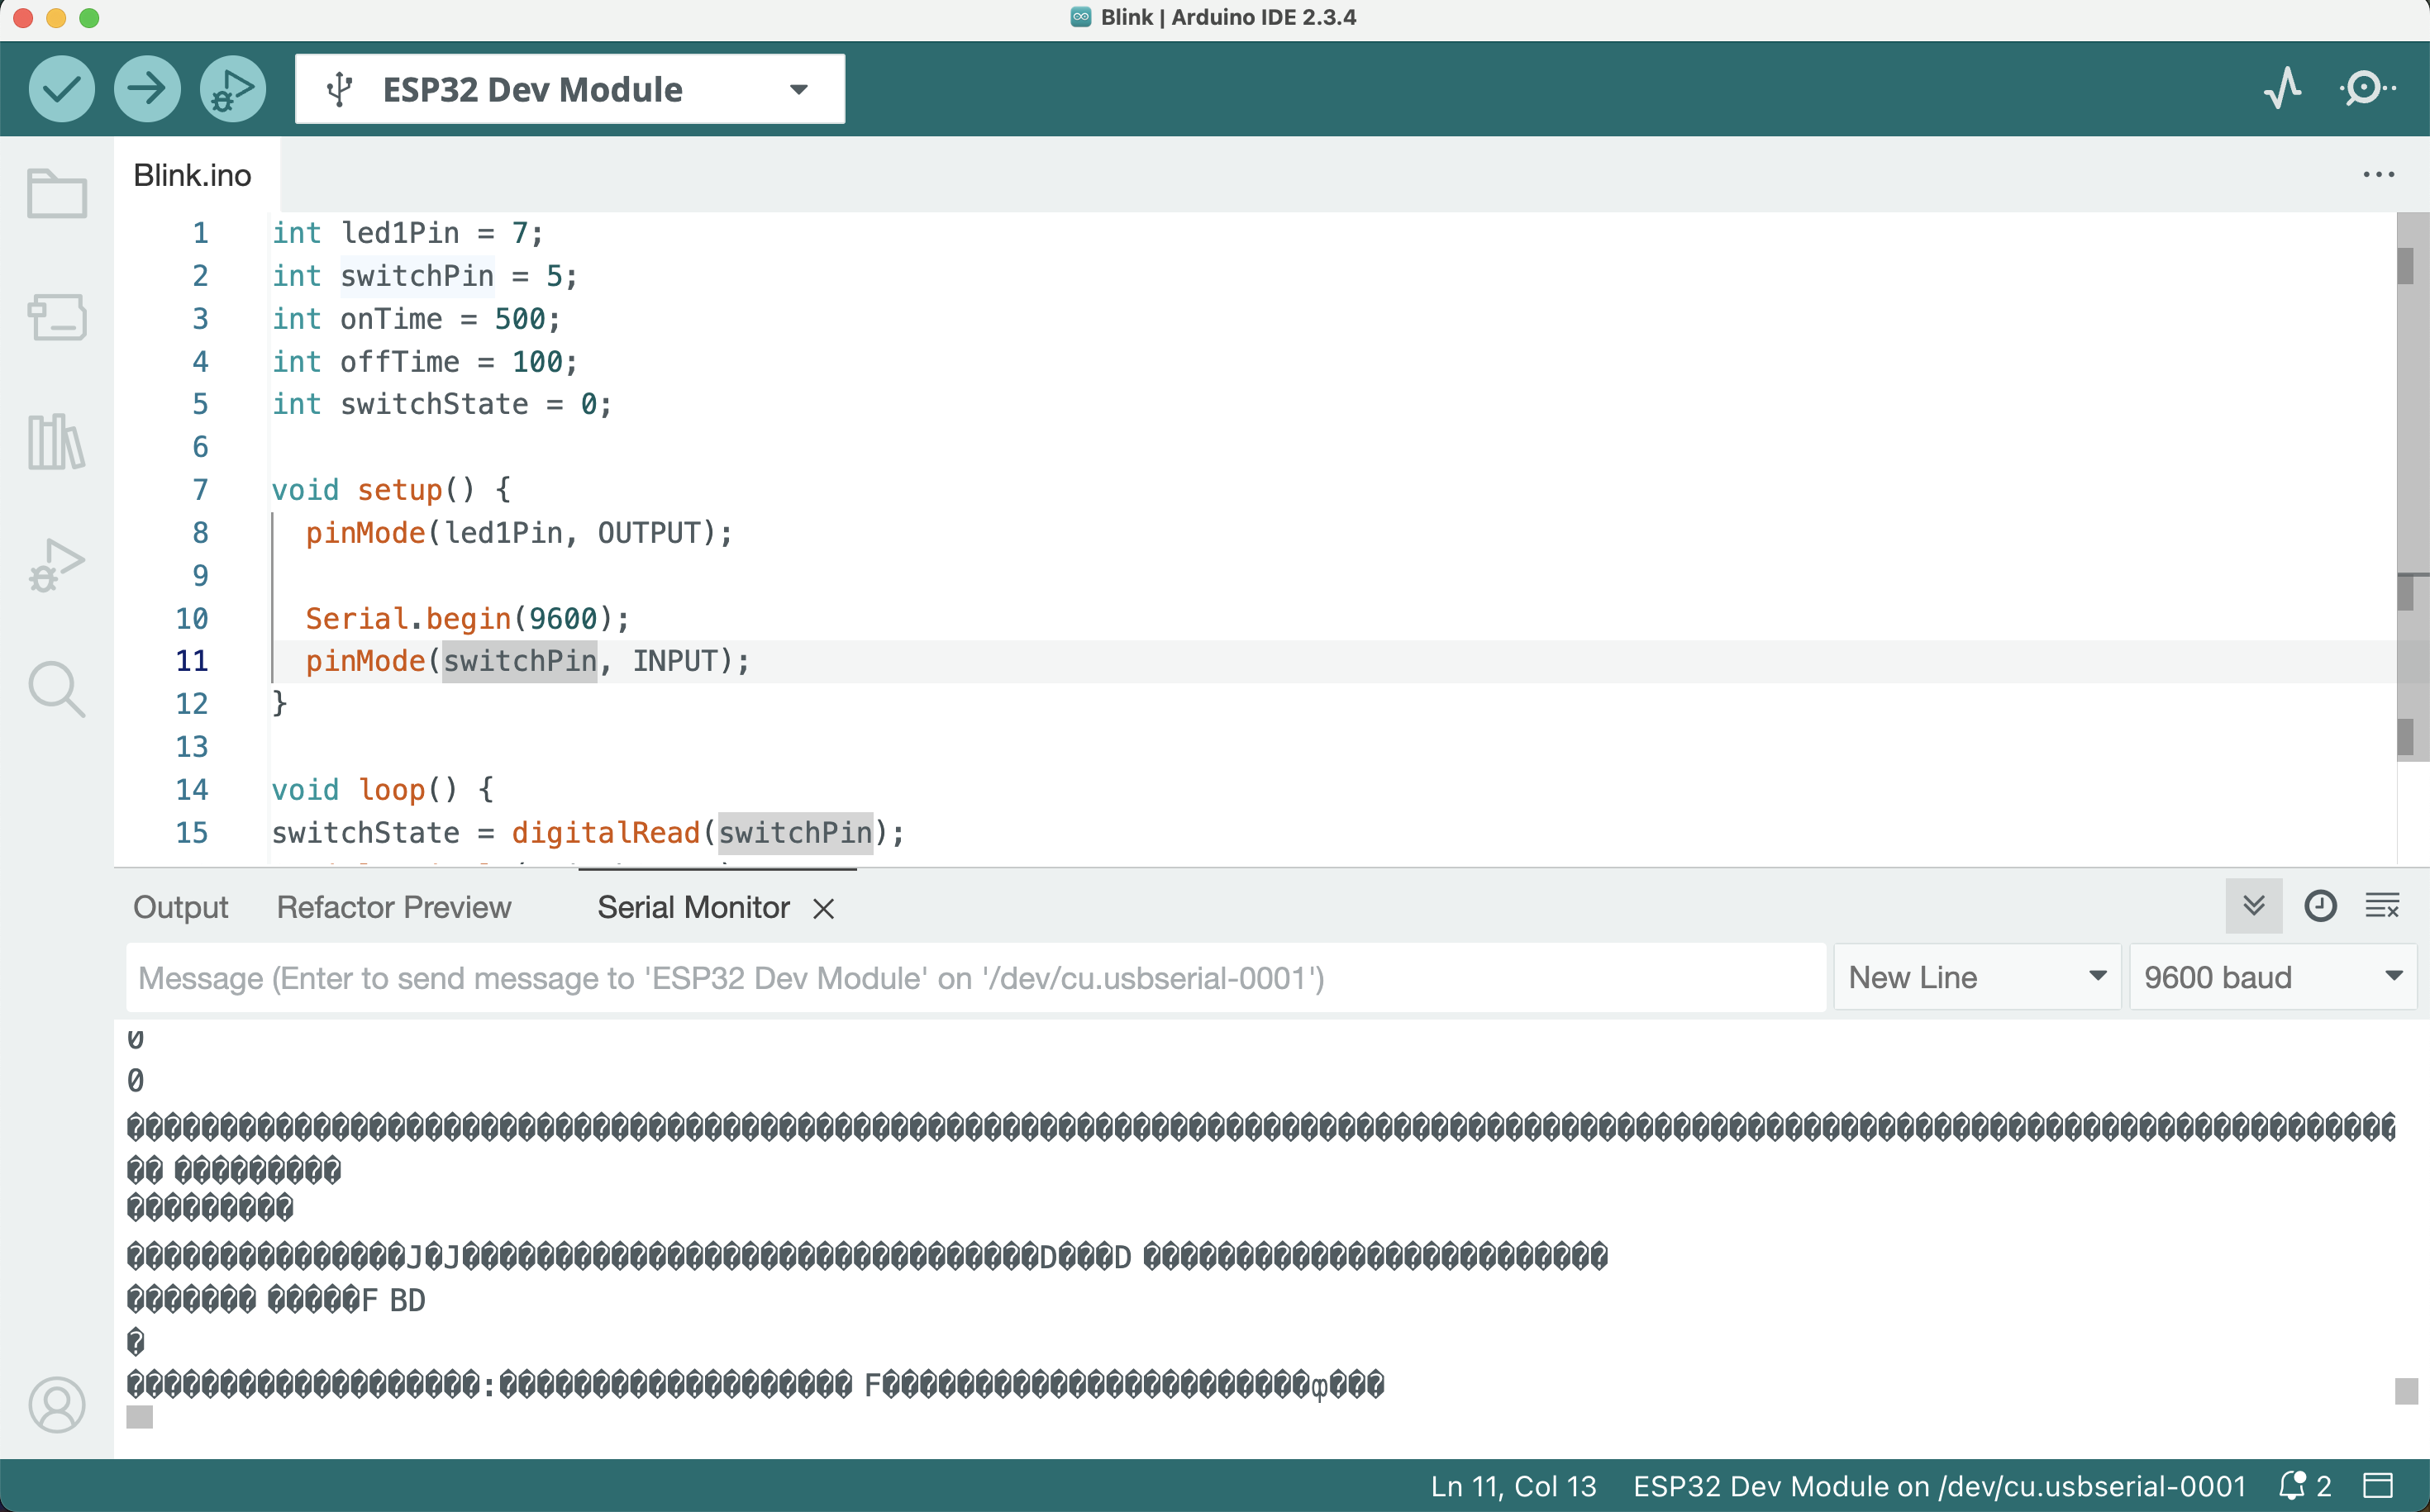Open the Search sidebar panel
The image size is (2430, 1512).
(x=57, y=689)
